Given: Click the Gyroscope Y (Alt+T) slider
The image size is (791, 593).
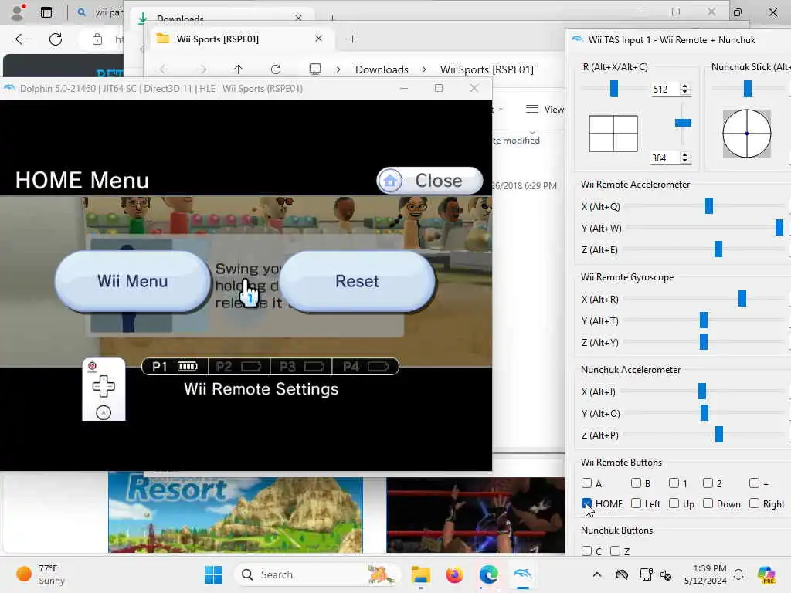Looking at the screenshot, I should tap(704, 320).
